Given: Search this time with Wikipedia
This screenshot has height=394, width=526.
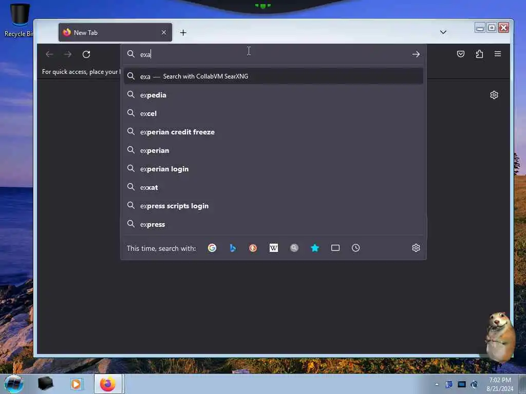Looking at the screenshot, I should [x=274, y=248].
